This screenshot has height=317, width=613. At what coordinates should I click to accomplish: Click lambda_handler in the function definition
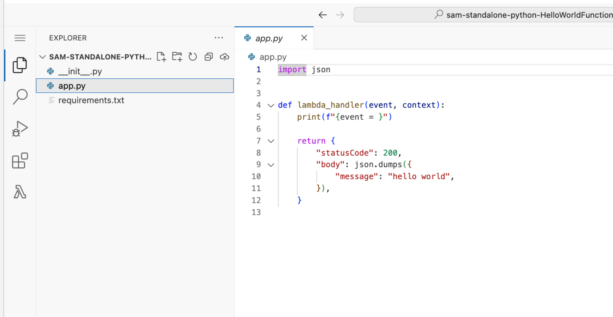(x=330, y=105)
